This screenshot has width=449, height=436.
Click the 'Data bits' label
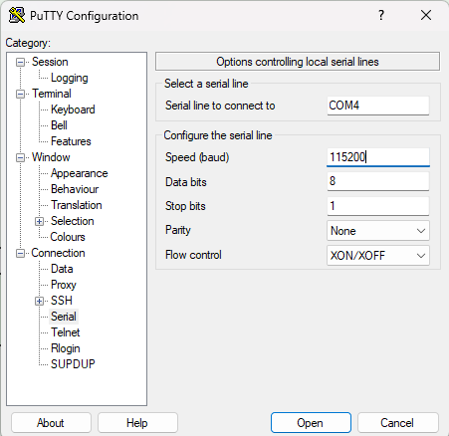(186, 182)
